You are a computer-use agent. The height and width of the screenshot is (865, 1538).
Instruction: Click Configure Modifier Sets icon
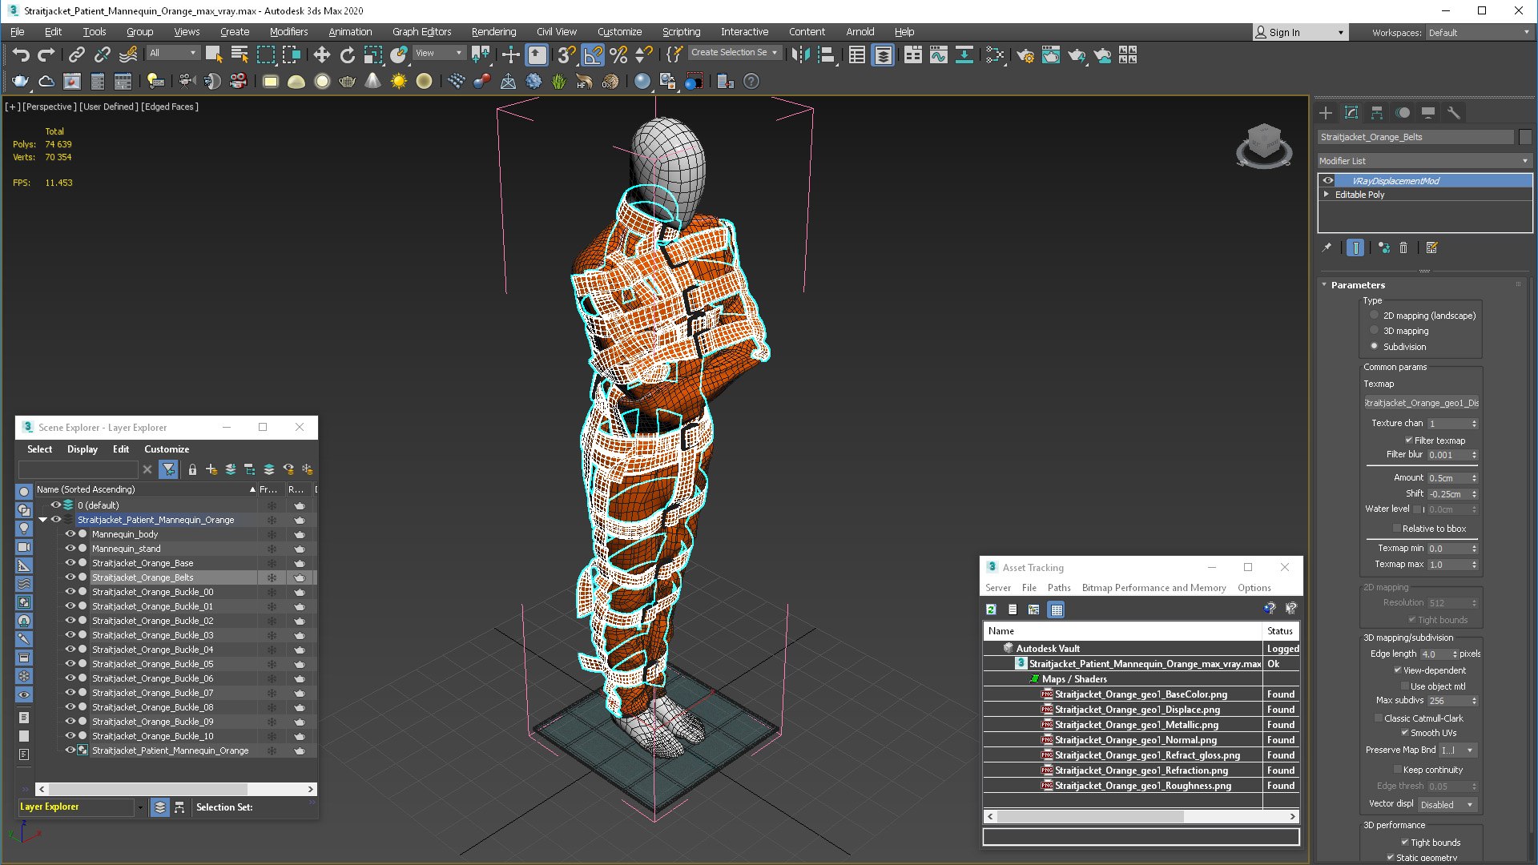(x=1432, y=248)
